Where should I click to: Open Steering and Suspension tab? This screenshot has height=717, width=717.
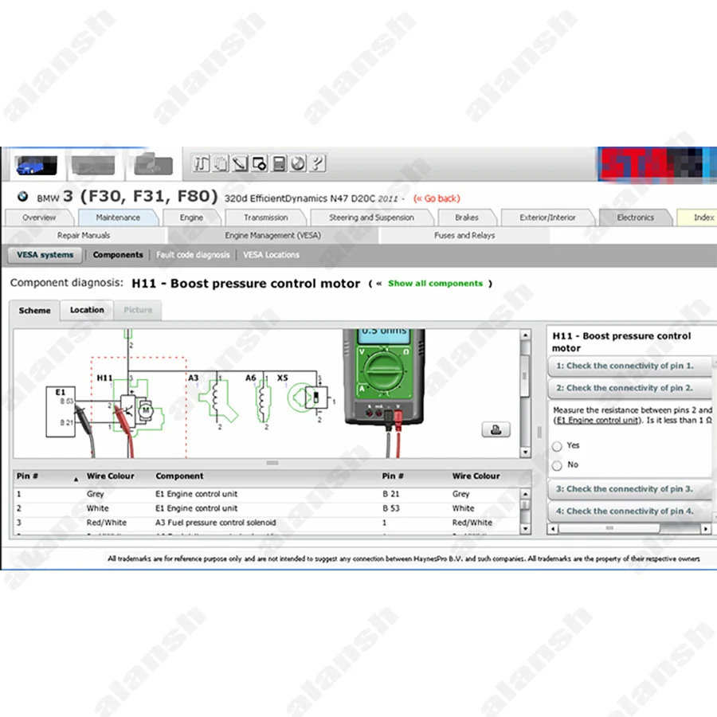[371, 217]
